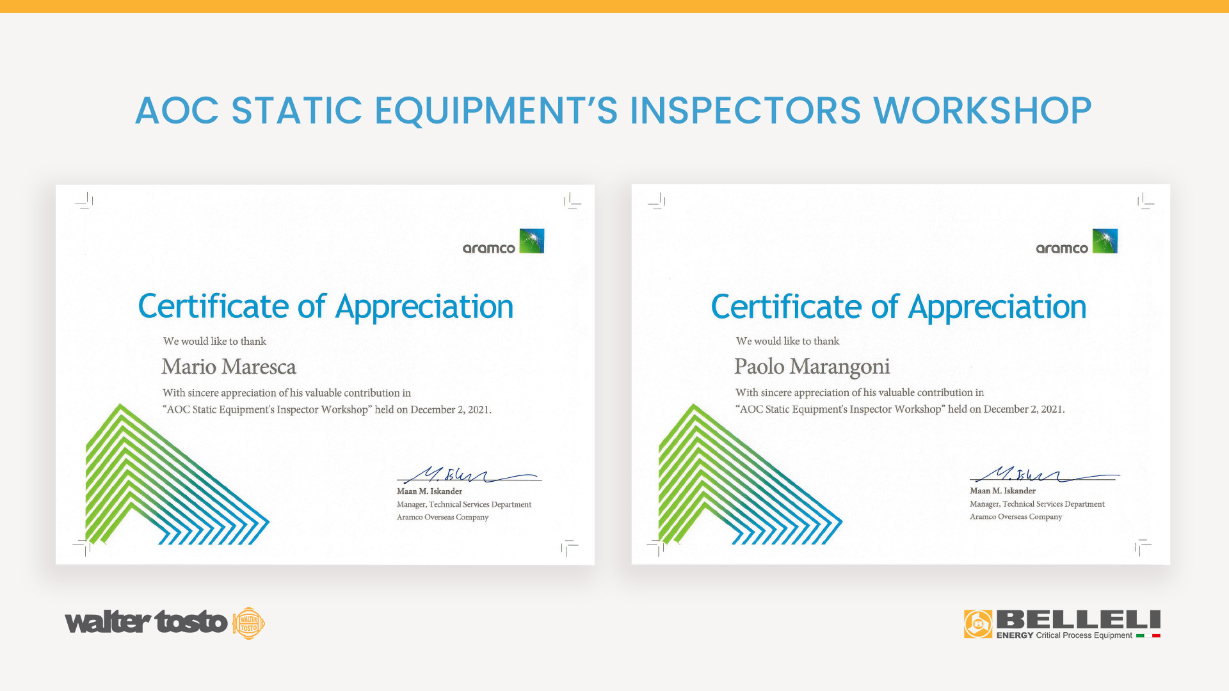The image size is (1229, 691).
Task: Click 'With sincere appreciation' line on Maresca's certificate
Action: coord(287,393)
